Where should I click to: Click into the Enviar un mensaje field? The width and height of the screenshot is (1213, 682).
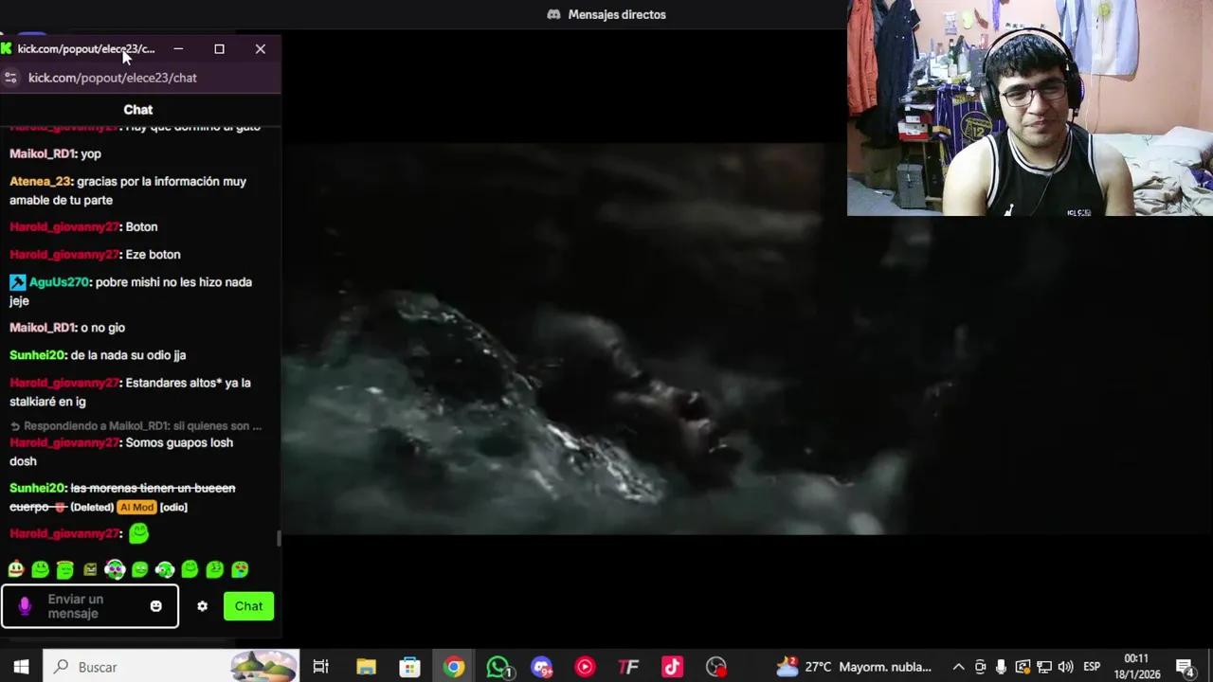coord(90,606)
